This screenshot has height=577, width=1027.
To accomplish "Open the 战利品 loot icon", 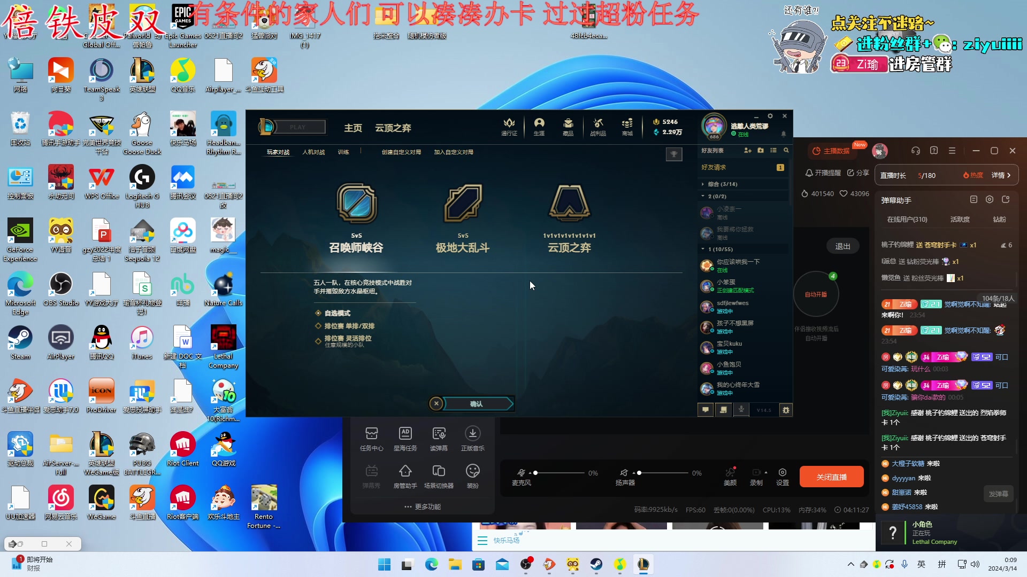I will click(598, 127).
